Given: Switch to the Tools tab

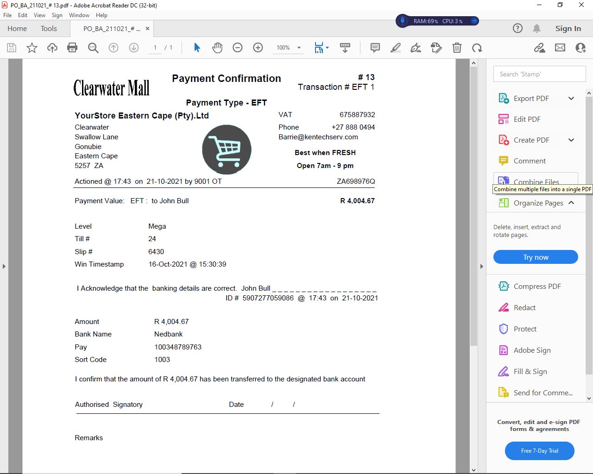Looking at the screenshot, I should point(49,29).
